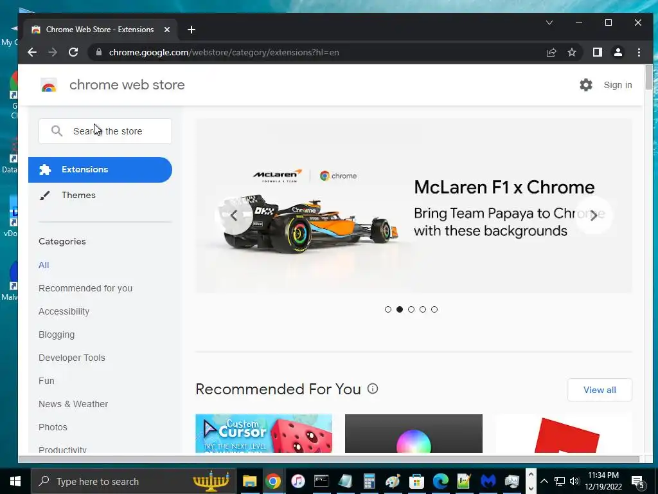Open the Calculator taskbar icon
Image resolution: width=658 pixels, height=494 pixels.
369,481
